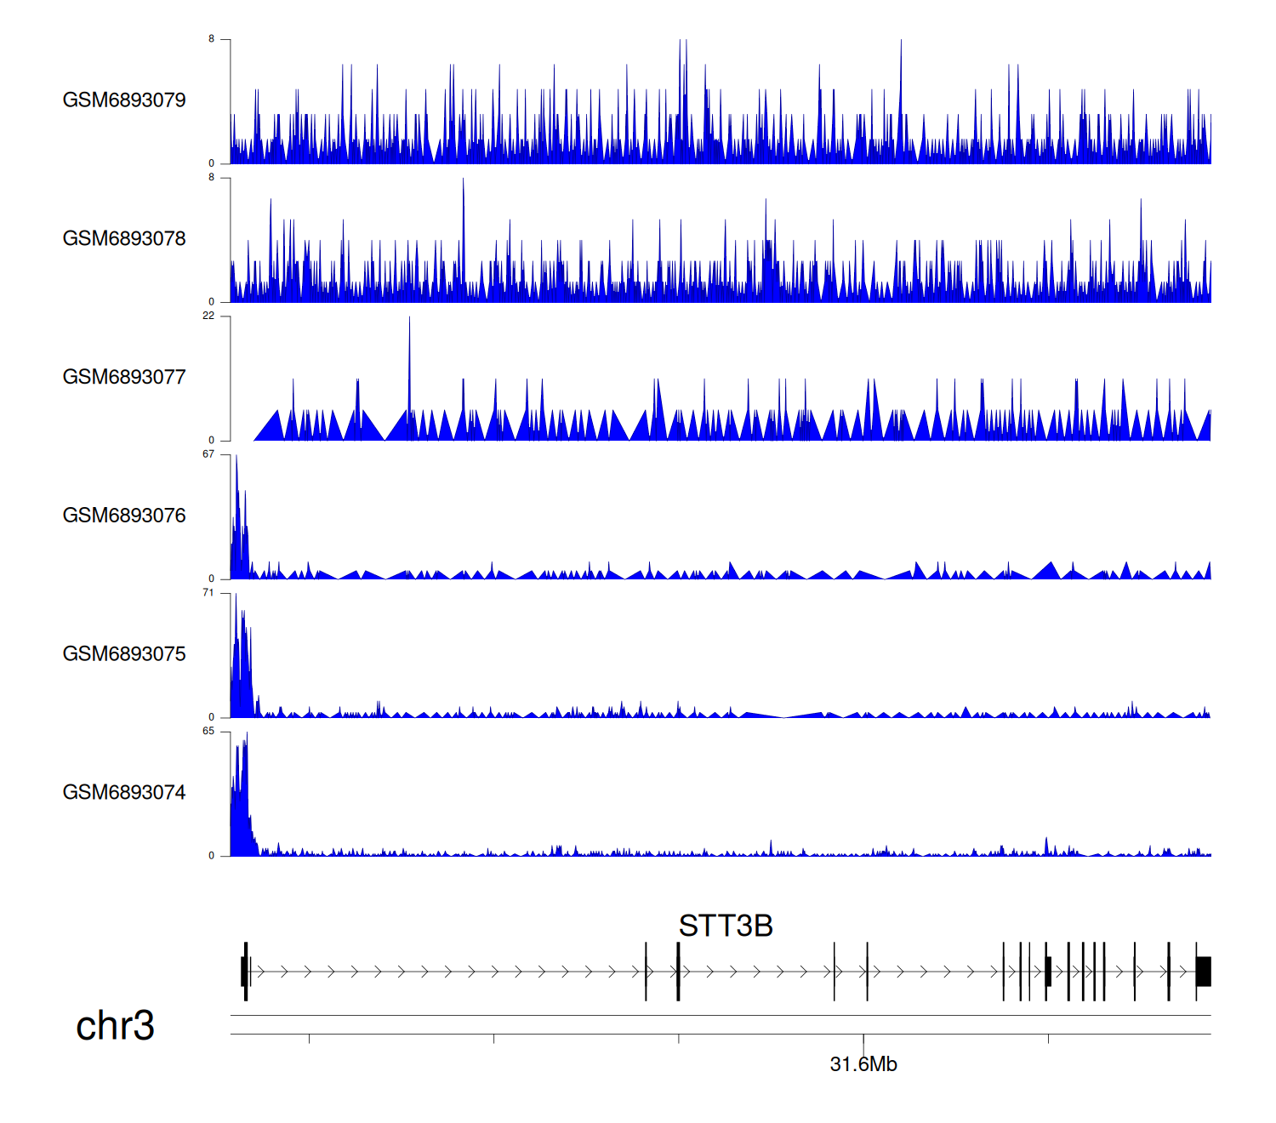Screen dimensions: 1276x1123
Task: Click y-axis maximum value 22
Action: click(208, 316)
